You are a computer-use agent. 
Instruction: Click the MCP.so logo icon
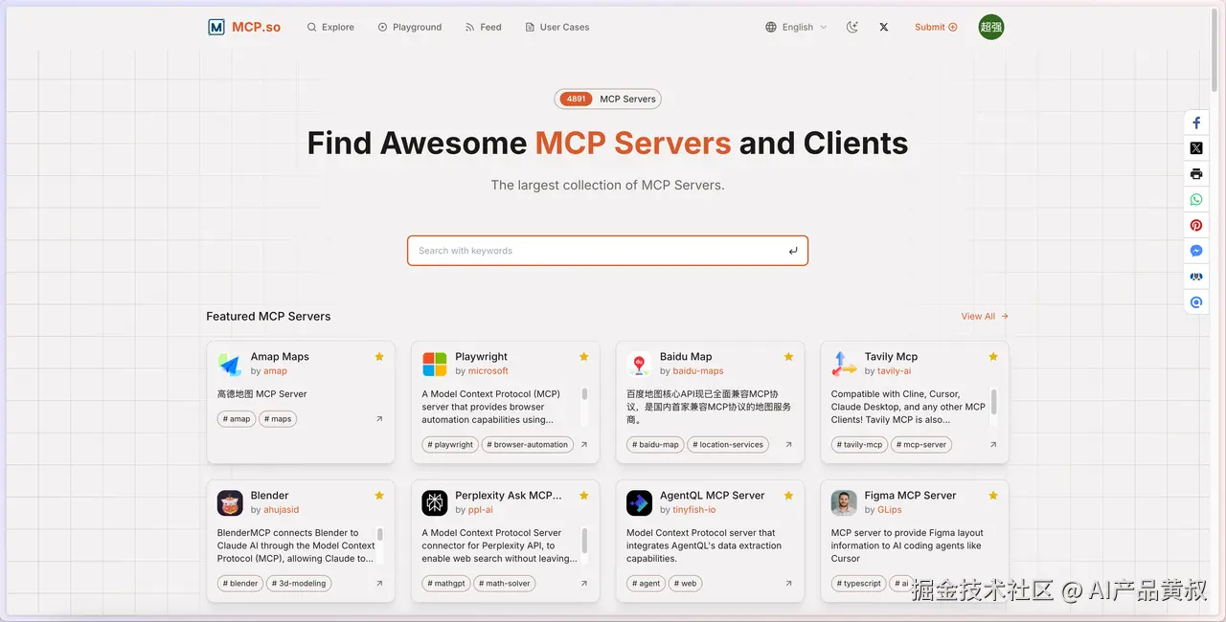216,27
